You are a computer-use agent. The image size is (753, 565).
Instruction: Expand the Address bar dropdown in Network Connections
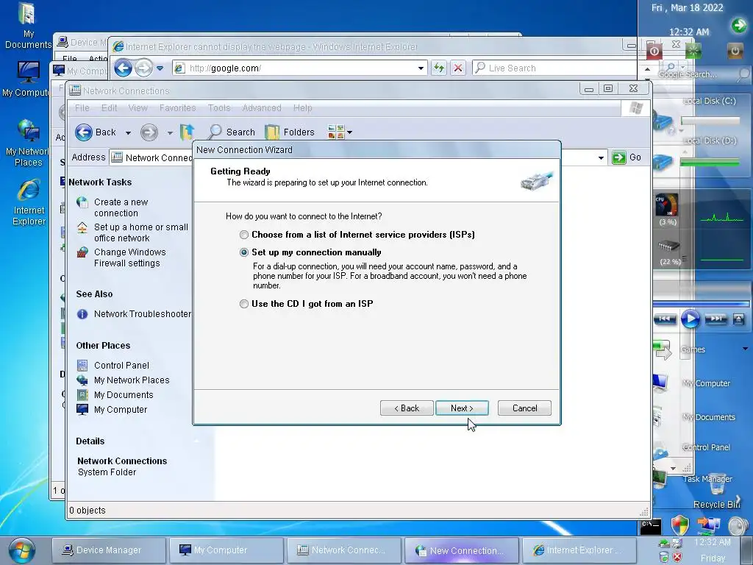[x=601, y=157]
